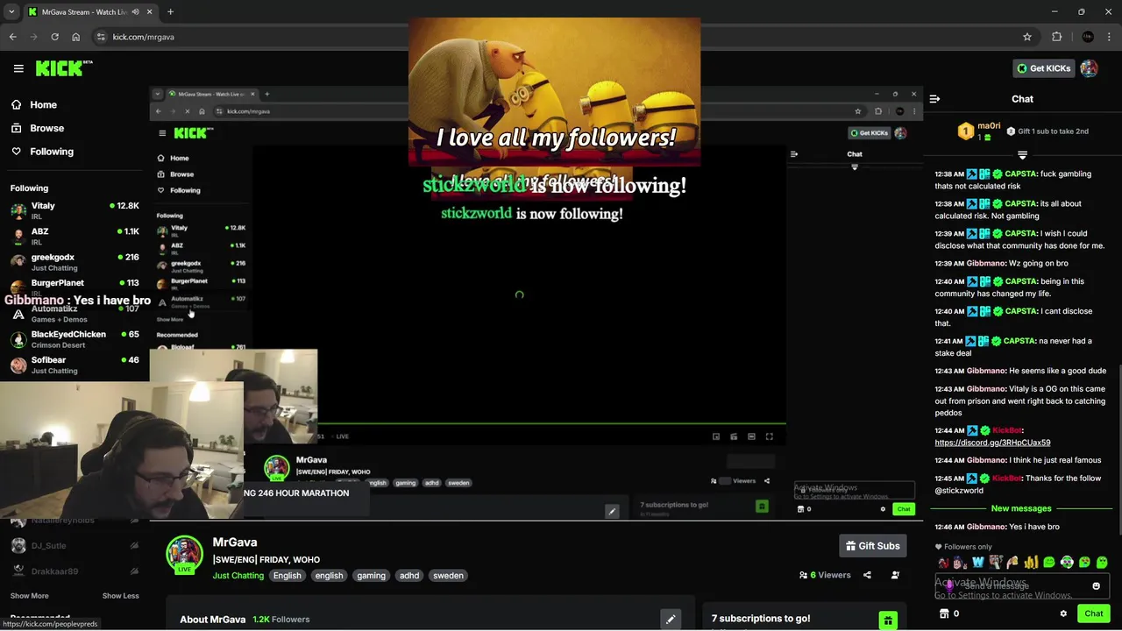Screen dimensions: 1122x631
Task: Click the gaming tag
Action: click(x=371, y=576)
